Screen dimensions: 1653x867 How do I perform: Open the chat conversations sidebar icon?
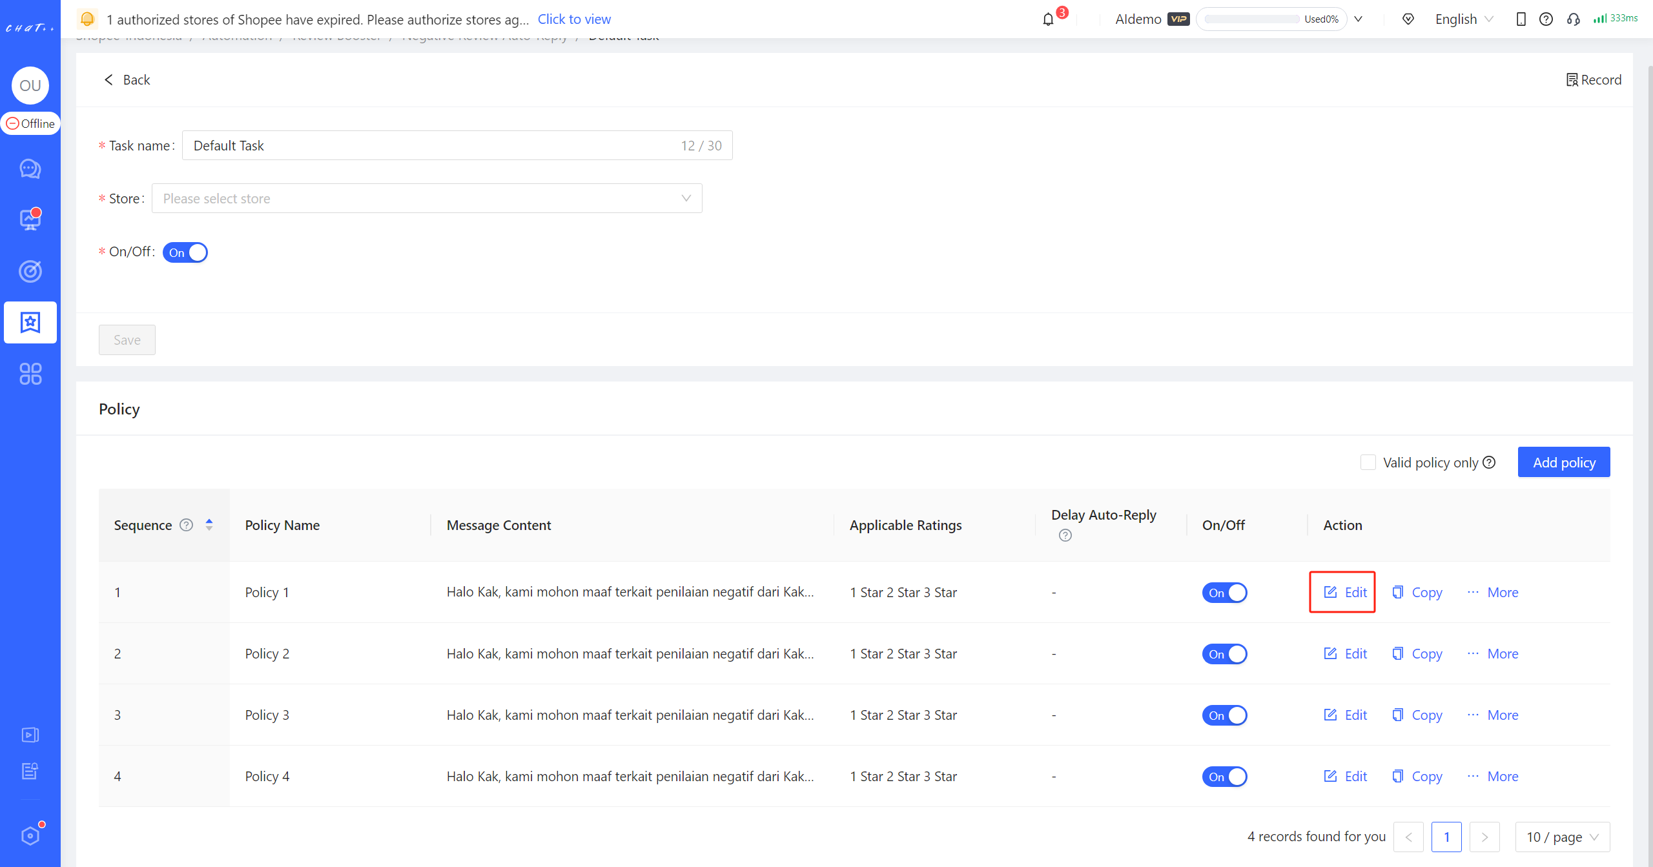tap(30, 169)
